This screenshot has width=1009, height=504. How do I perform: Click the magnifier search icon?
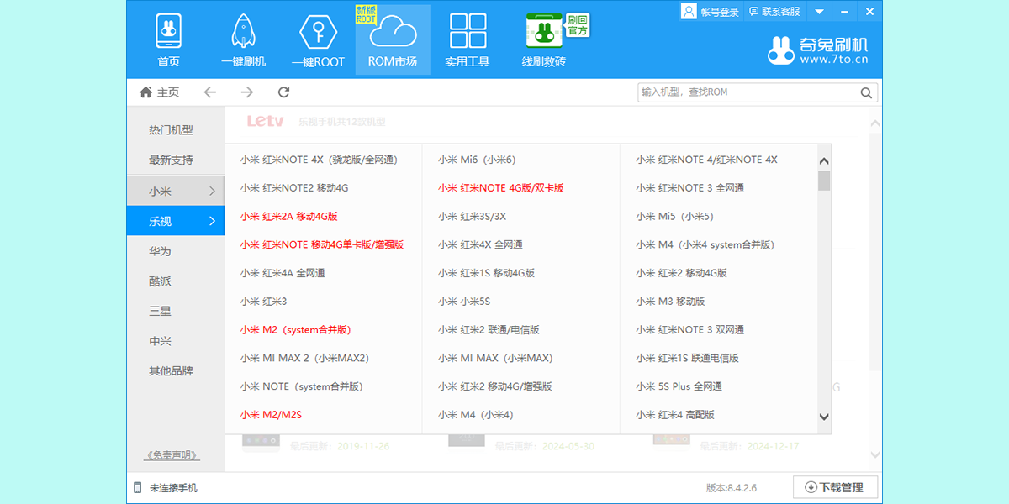[x=866, y=92]
